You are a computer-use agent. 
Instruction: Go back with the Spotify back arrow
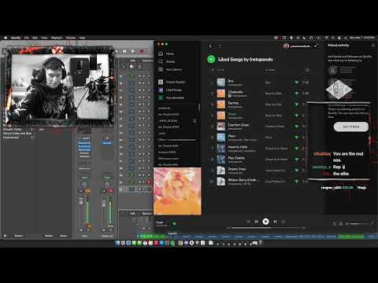click(x=210, y=46)
